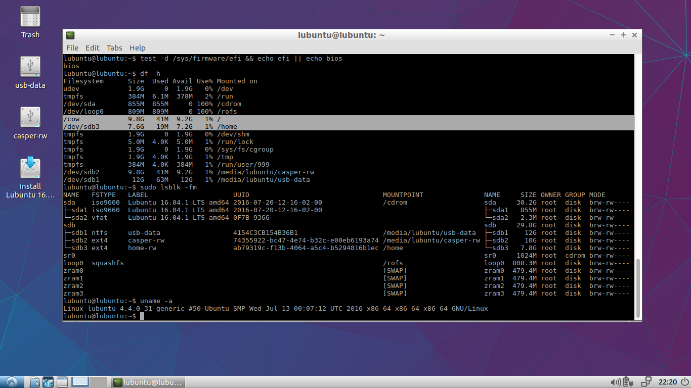Open the power logout tray icon
This screenshot has height=388, width=691.
pos(684,382)
